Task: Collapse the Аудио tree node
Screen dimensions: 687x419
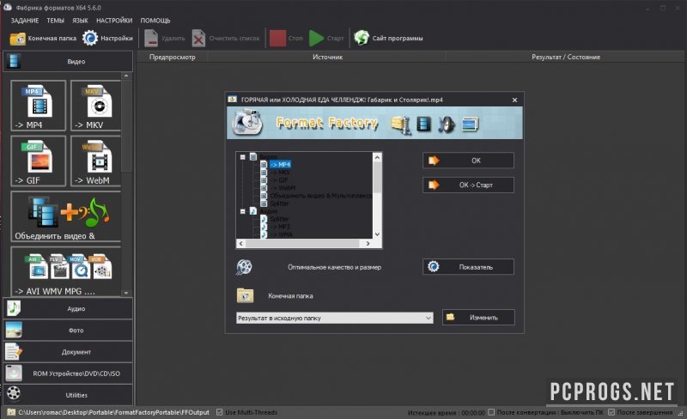Action: click(243, 211)
